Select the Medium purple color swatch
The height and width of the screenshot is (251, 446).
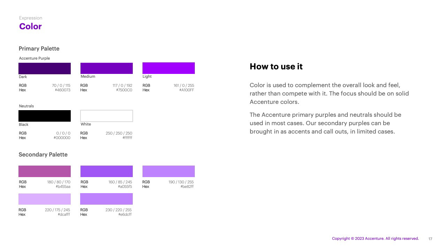click(x=107, y=68)
